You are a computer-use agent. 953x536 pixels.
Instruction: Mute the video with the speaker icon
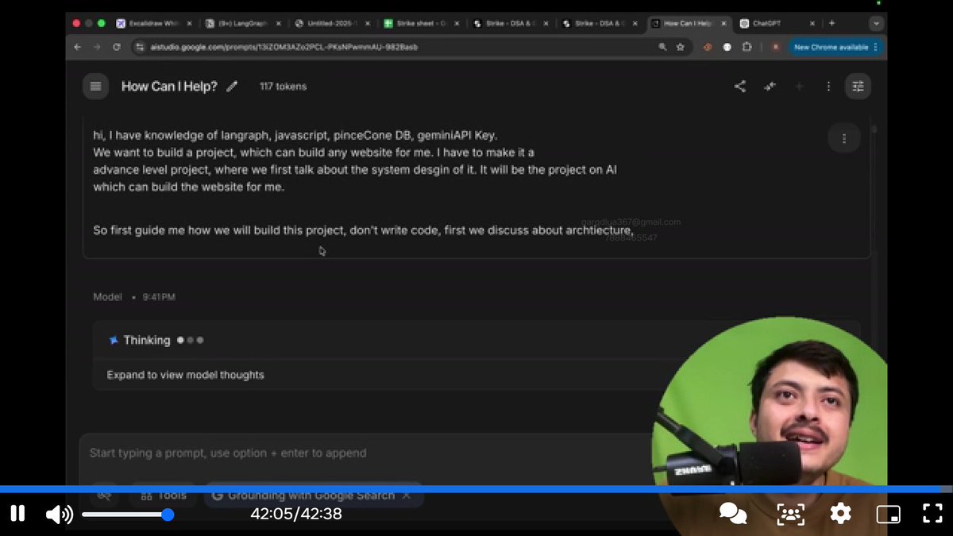coord(60,515)
